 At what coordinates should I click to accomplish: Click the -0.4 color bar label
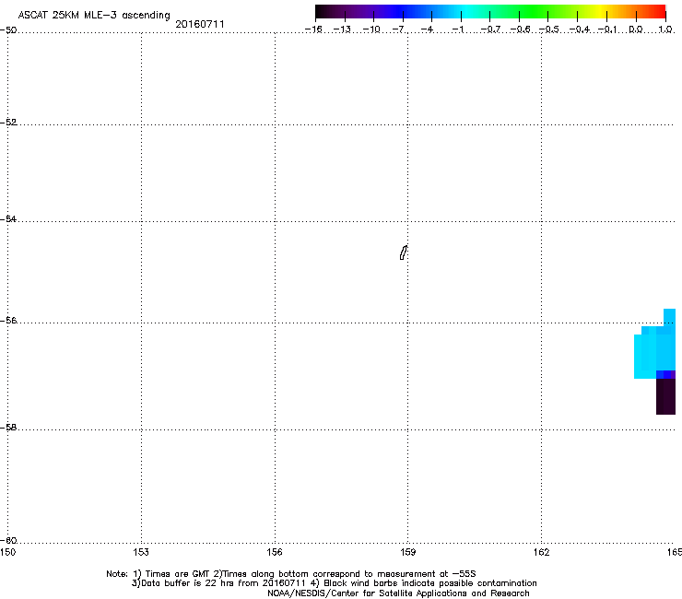[579, 29]
